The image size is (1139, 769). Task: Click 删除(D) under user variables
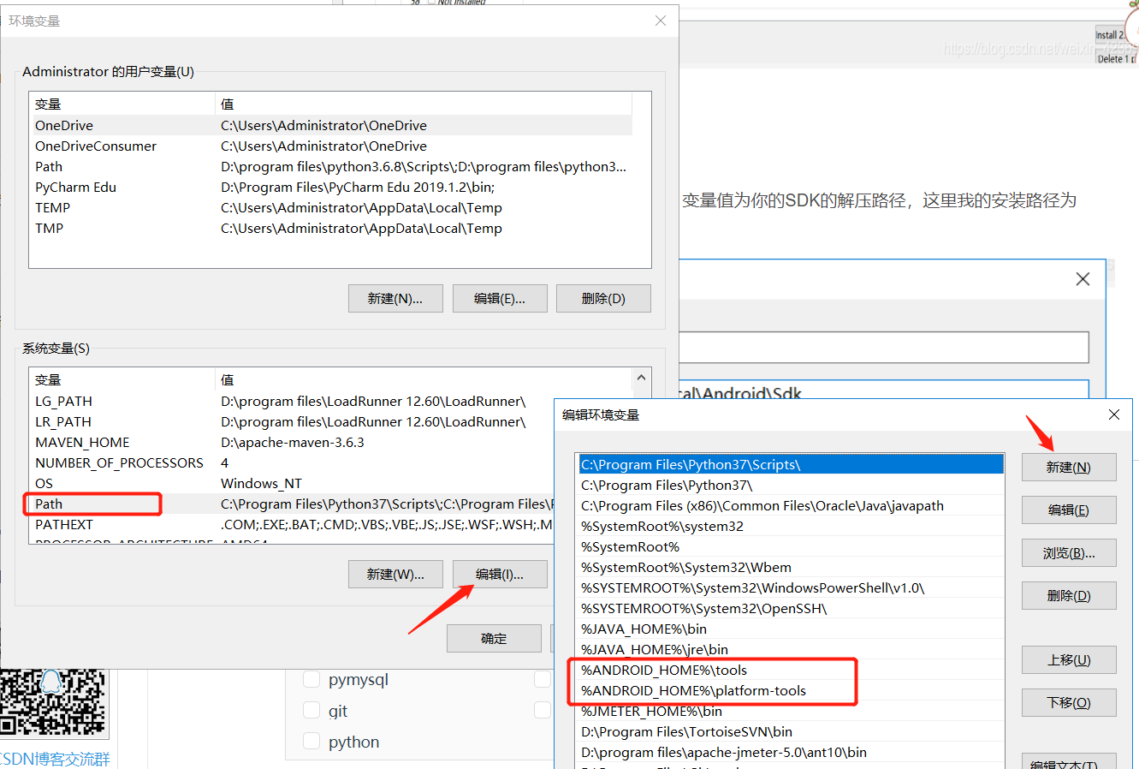(603, 299)
